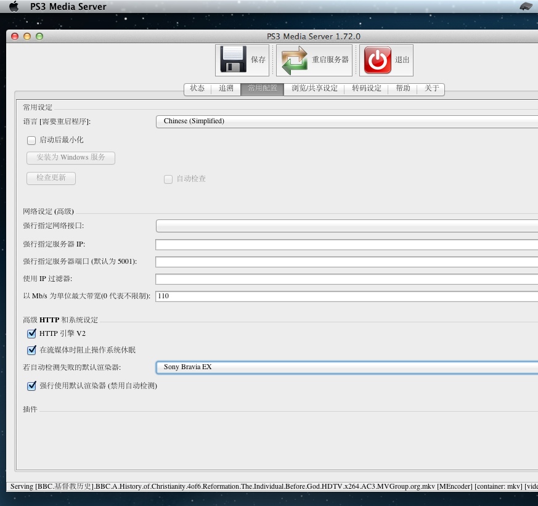
Task: Open the 强行指定网络接口 dropdown
Action: pyautogui.click(x=347, y=226)
